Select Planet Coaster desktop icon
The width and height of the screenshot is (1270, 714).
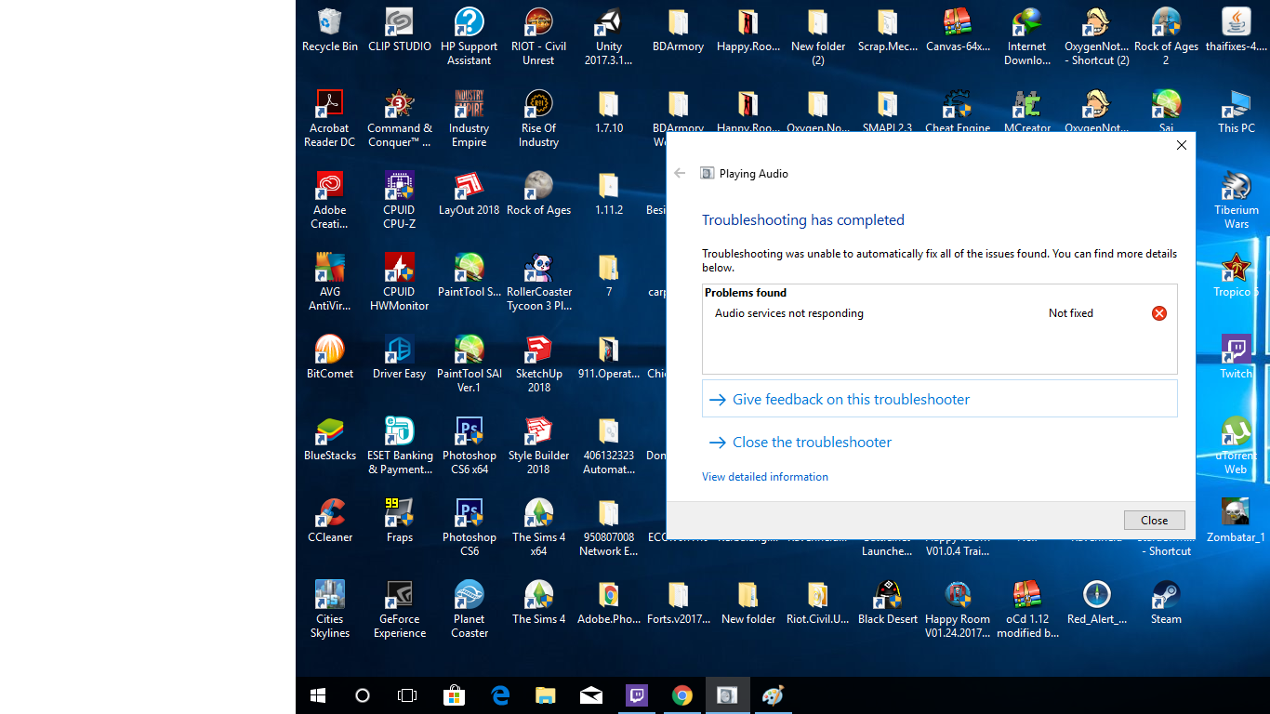tap(469, 609)
